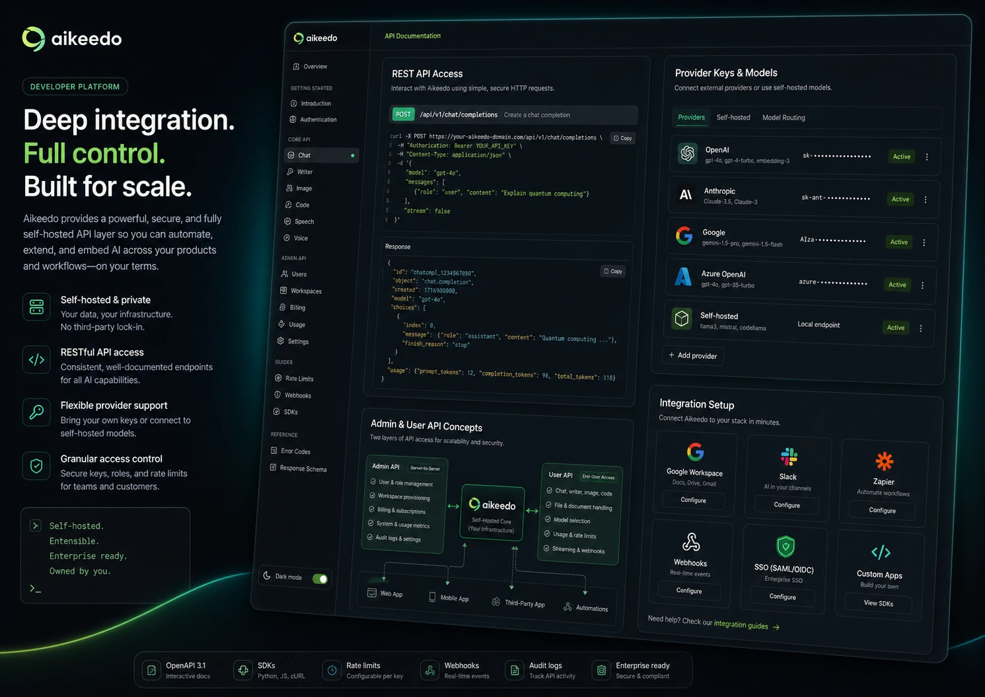Open the Overview page in sidebar
The width and height of the screenshot is (985, 697).
pos(310,67)
